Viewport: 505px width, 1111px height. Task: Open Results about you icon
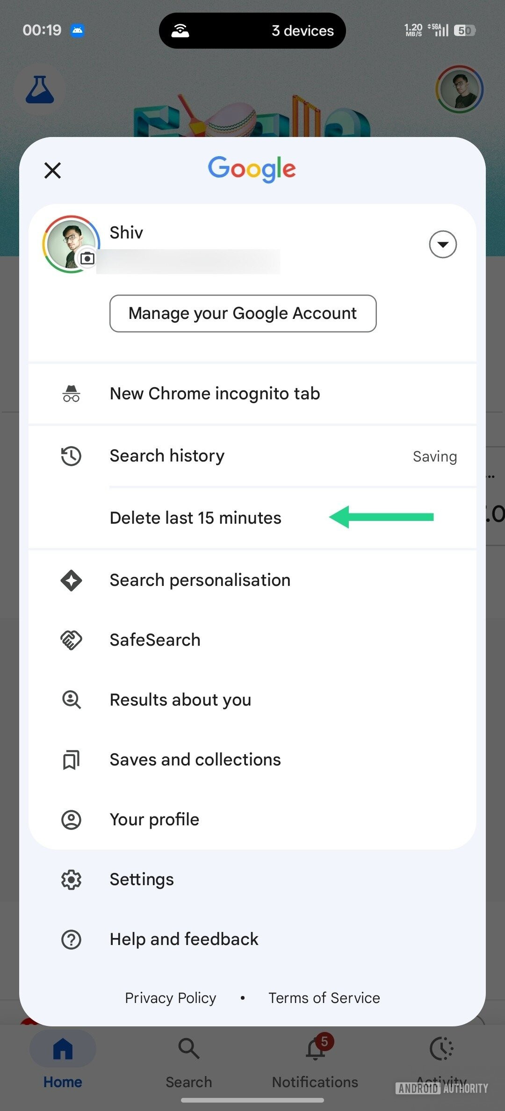[71, 700]
